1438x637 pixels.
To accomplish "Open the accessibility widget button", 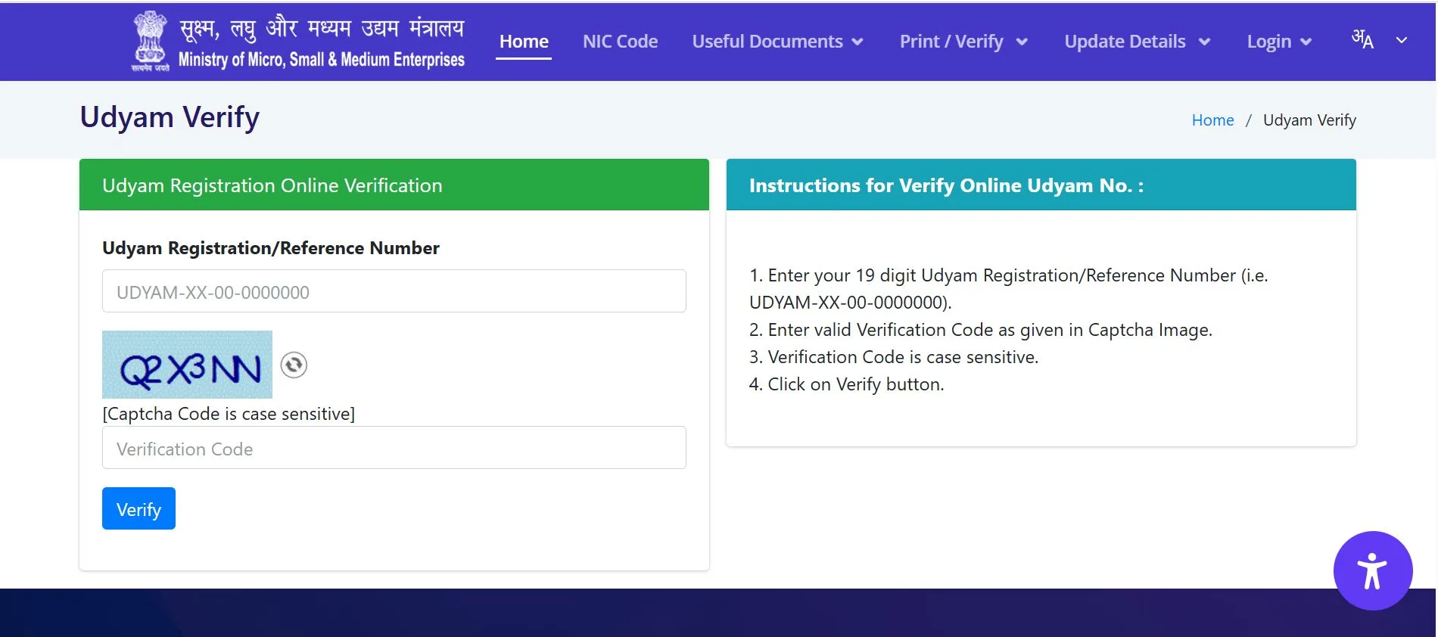I will pyautogui.click(x=1373, y=570).
